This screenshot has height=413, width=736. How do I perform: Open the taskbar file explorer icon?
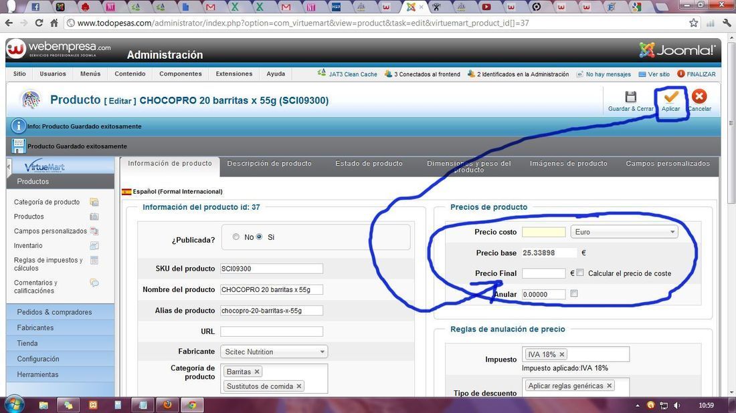43,405
